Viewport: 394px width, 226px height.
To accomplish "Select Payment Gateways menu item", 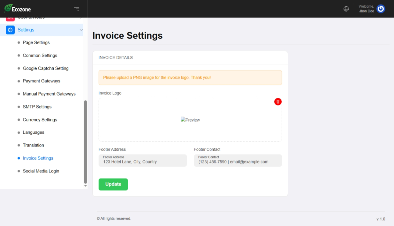I will (x=42, y=81).
